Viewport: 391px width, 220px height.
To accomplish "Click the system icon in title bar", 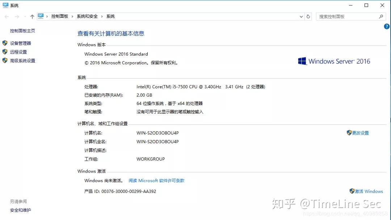I will (5, 5).
